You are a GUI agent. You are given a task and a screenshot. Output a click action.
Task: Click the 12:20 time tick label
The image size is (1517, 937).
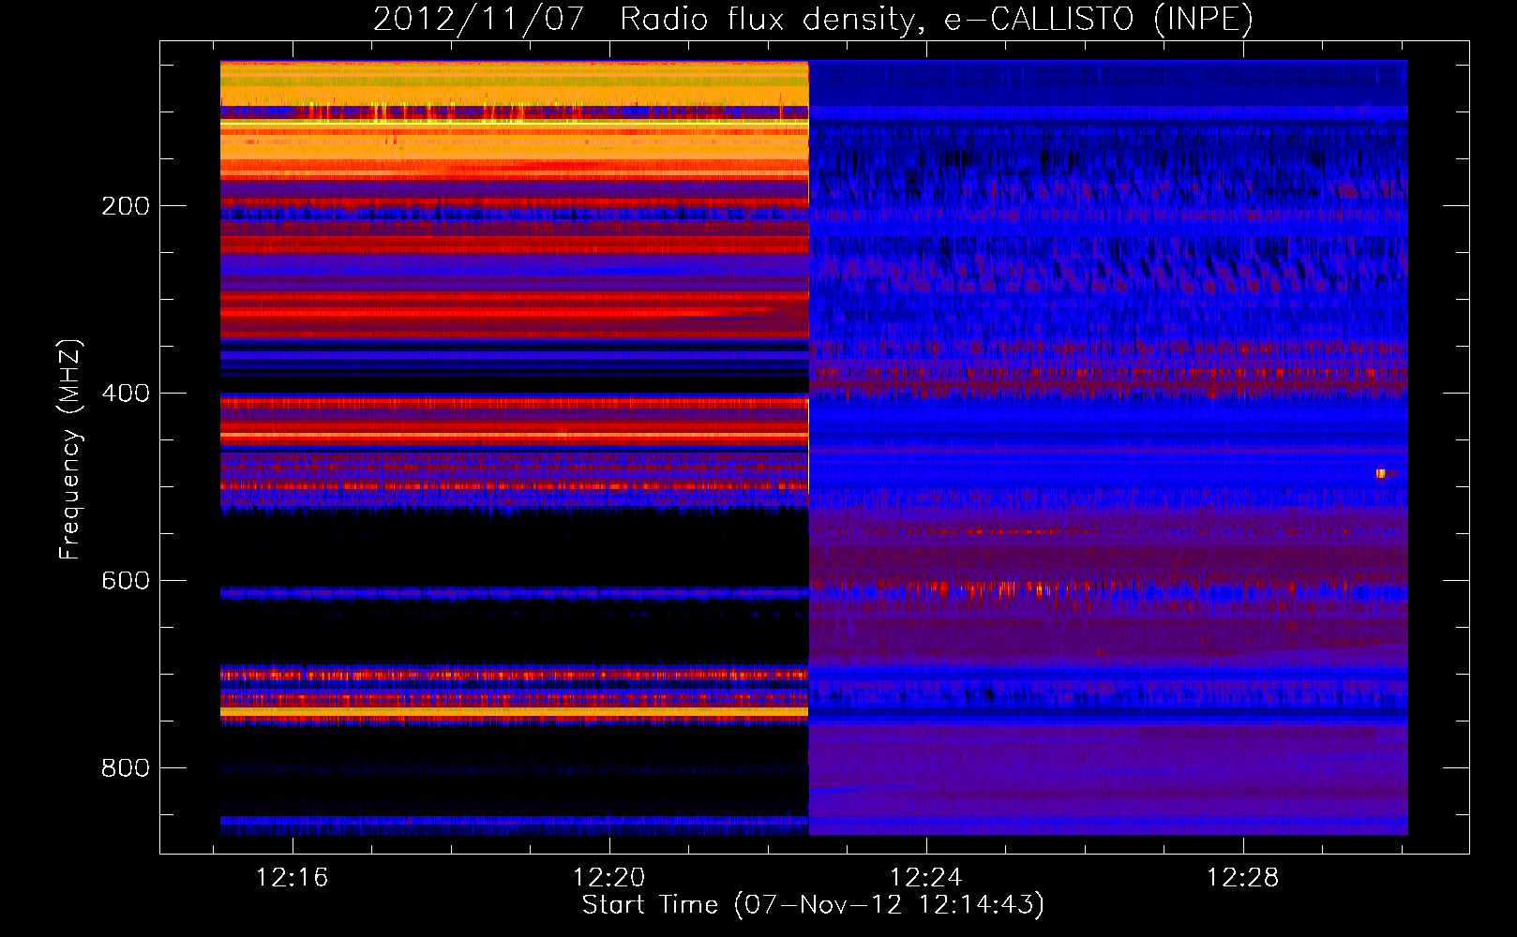tap(609, 878)
